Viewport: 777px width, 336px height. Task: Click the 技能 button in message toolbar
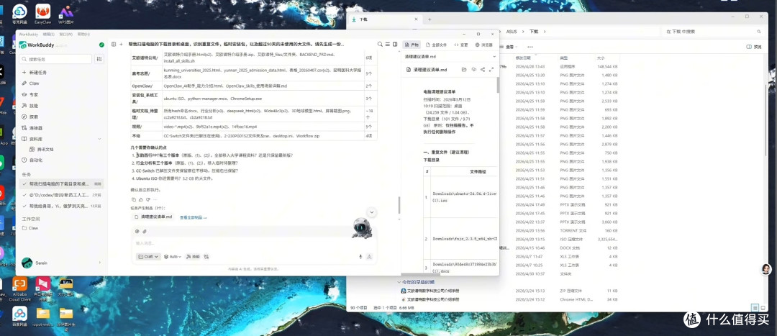tap(193, 257)
